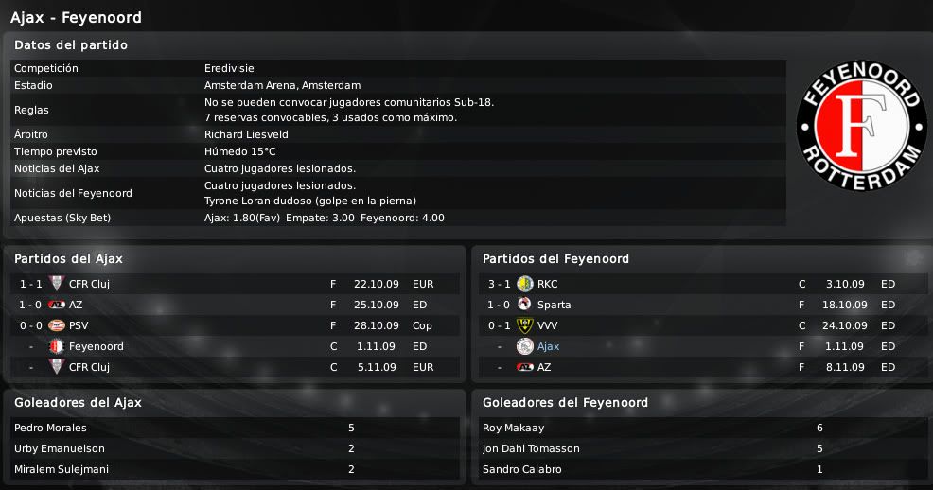The width and height of the screenshot is (933, 490).
Task: Select scorer Pedro Morales
Action: [x=50, y=428]
